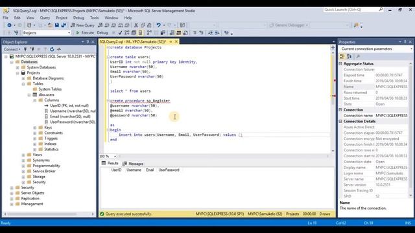Click the Quick Launch search field
The image size is (415, 233).
353,10
